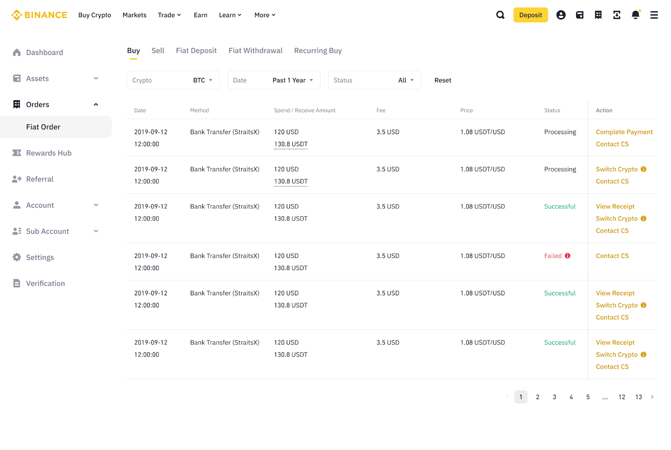Expand the Trade menu
Image resolution: width=671 pixels, height=450 pixels.
169,15
